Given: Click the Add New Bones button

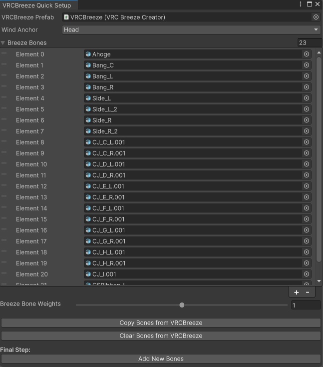Looking at the screenshot, I should (x=161, y=358).
